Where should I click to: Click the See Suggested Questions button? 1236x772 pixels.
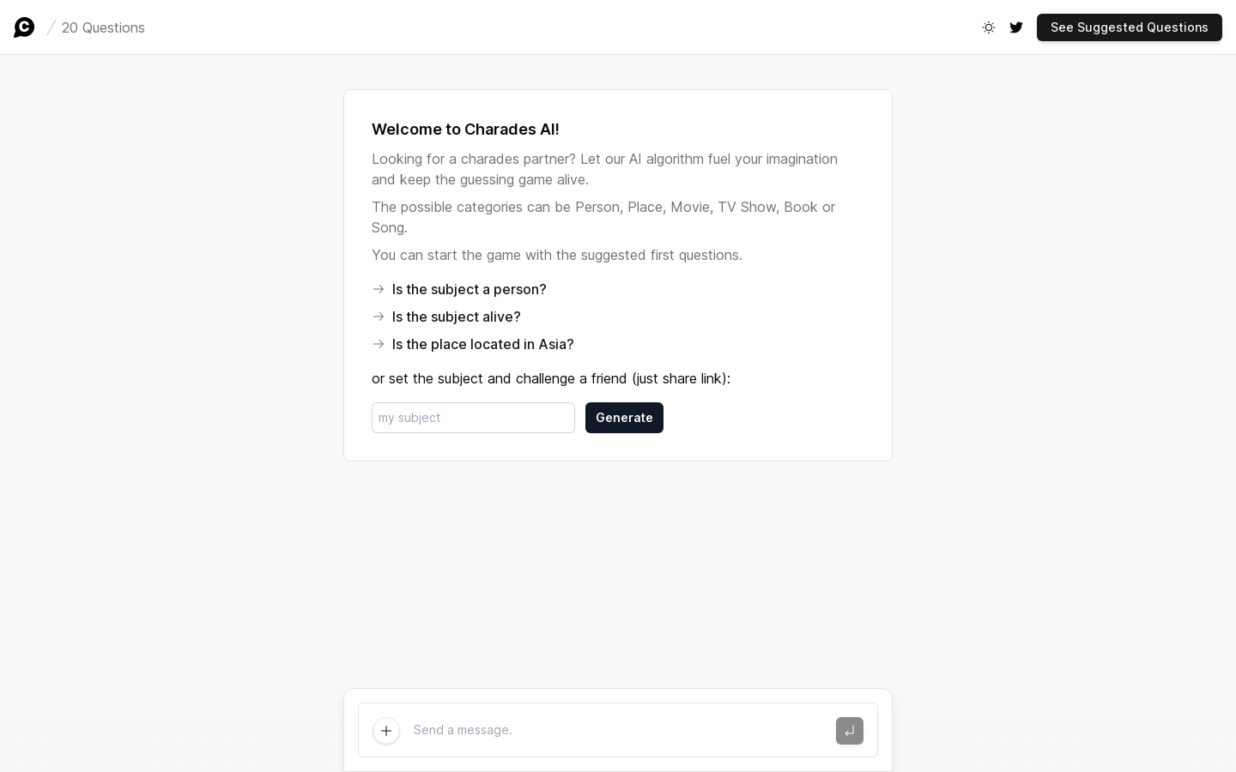[1130, 27]
